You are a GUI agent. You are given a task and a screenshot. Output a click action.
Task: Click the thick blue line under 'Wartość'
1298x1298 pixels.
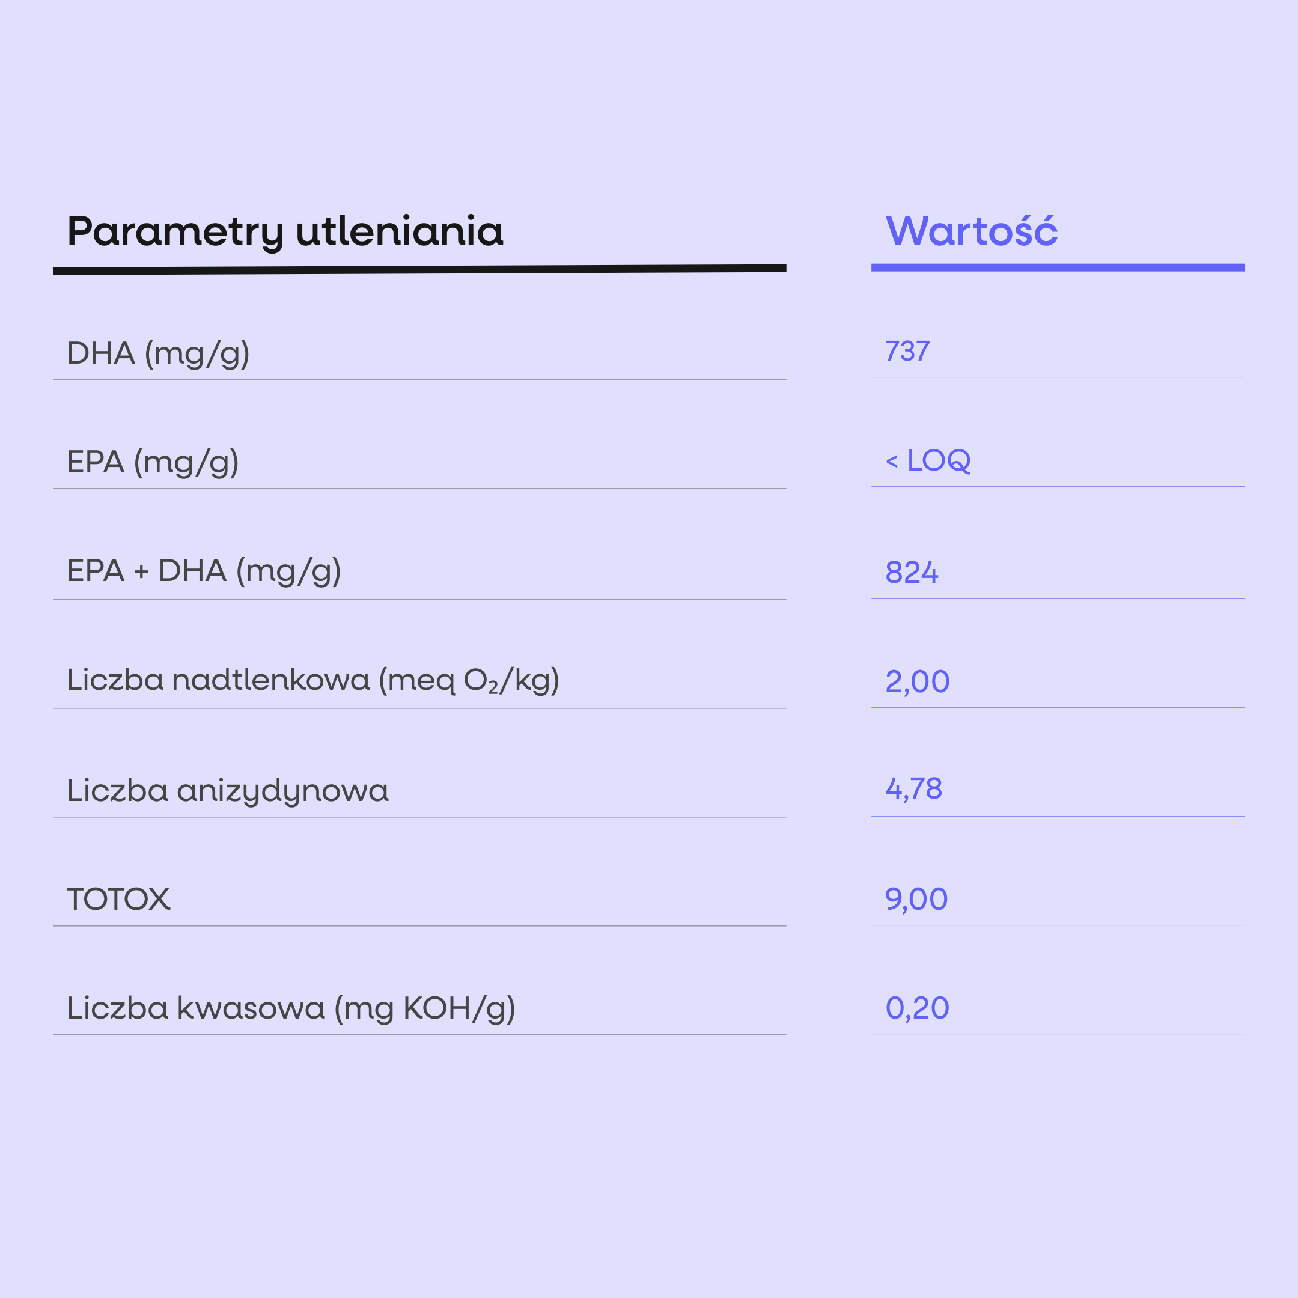[x=1058, y=267]
